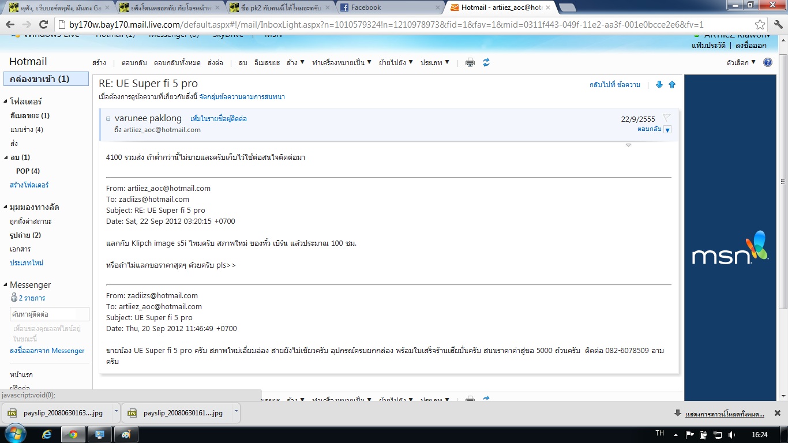788x443 pixels.
Task: Open the ตัวเลือก options dropdown
Action: [741, 62]
